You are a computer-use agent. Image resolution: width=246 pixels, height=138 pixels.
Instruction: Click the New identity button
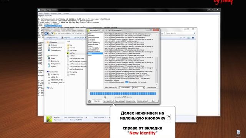[107, 101]
